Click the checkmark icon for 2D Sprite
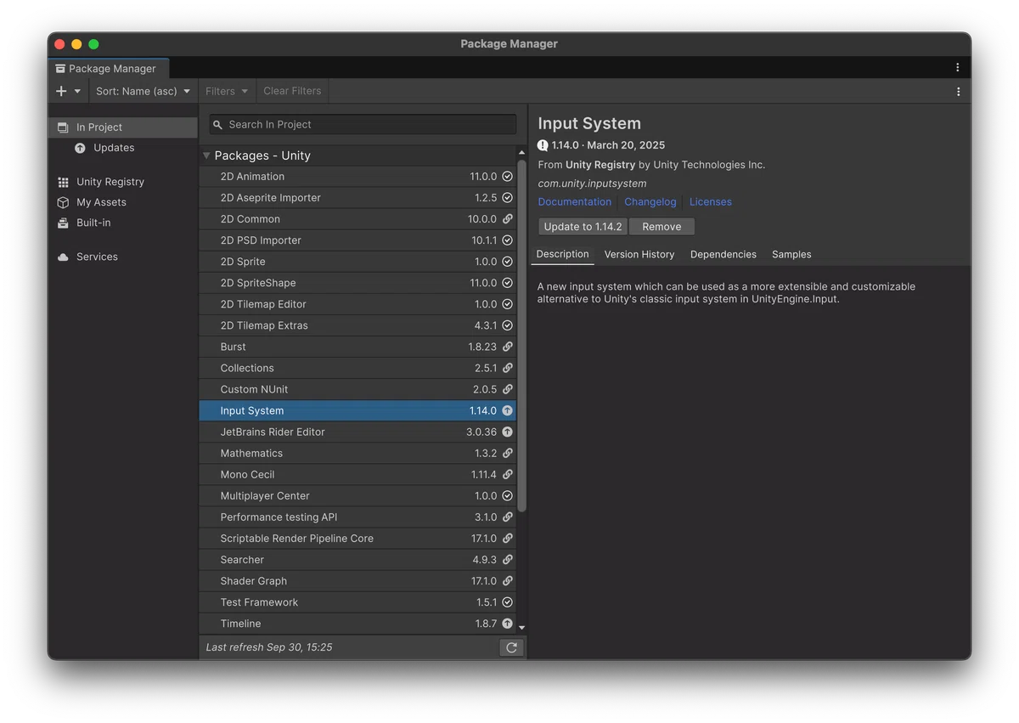 [x=507, y=262]
